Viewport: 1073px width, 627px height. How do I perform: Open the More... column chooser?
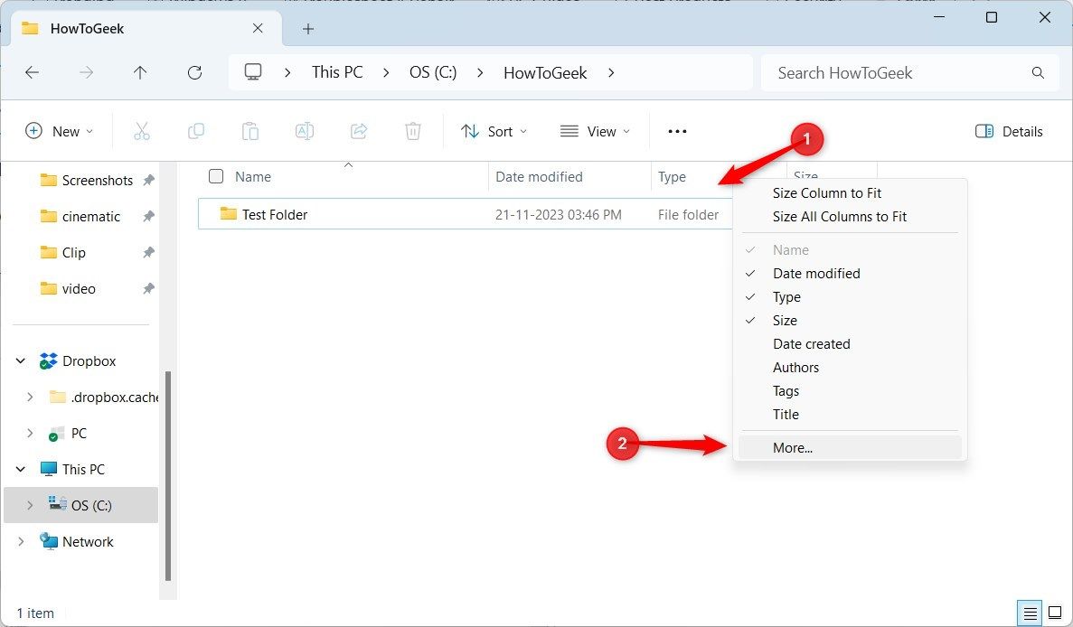849,448
